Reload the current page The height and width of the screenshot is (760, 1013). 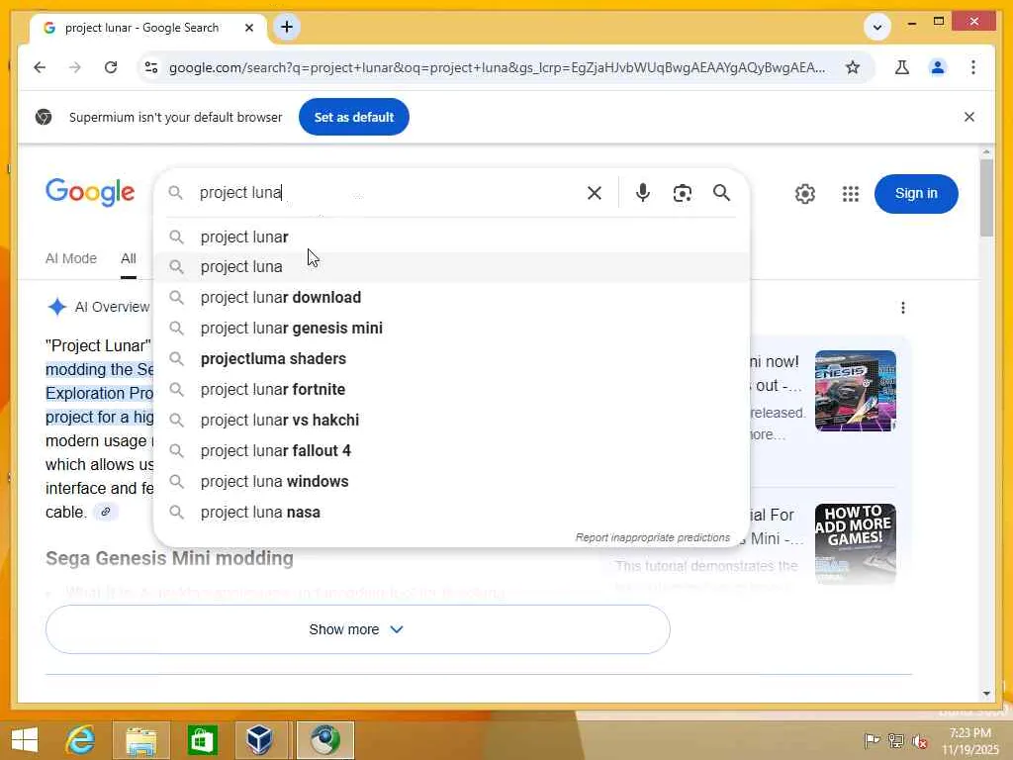click(x=111, y=67)
